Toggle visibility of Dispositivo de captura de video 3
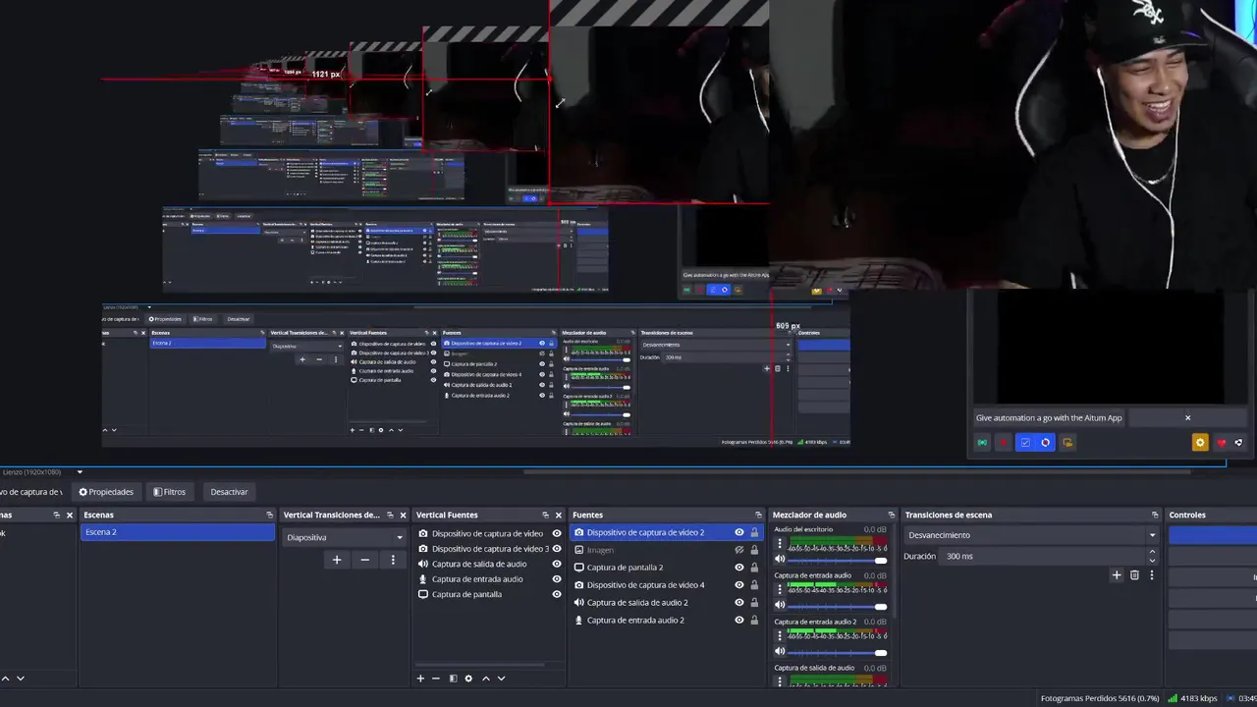The image size is (1257, 707). coord(557,549)
